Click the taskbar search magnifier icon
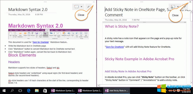Screen dimensions: 193x94 12,91
